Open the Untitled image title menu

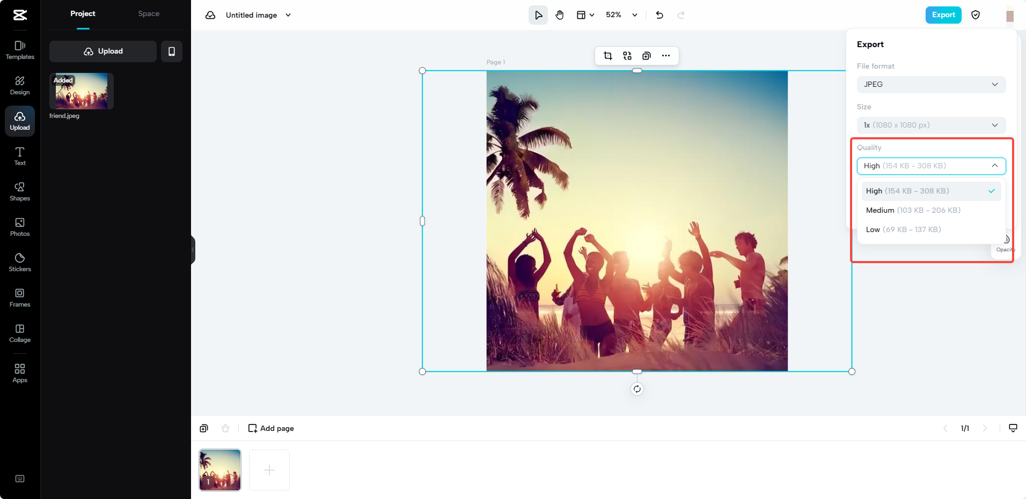click(x=258, y=15)
